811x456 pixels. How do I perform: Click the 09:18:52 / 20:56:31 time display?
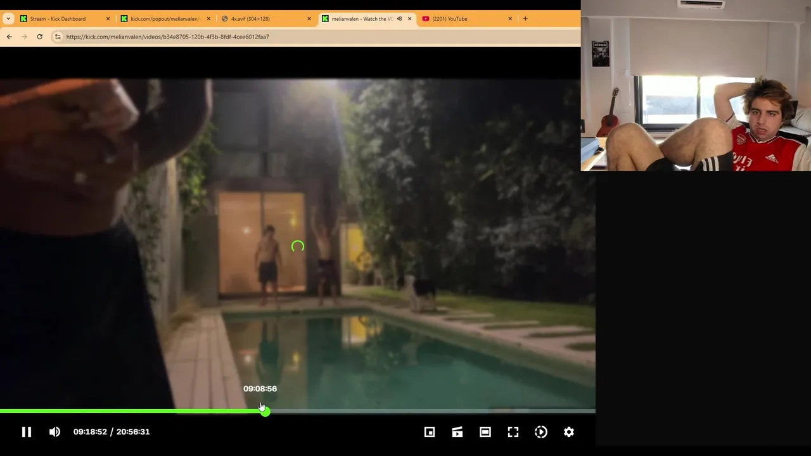click(x=112, y=432)
